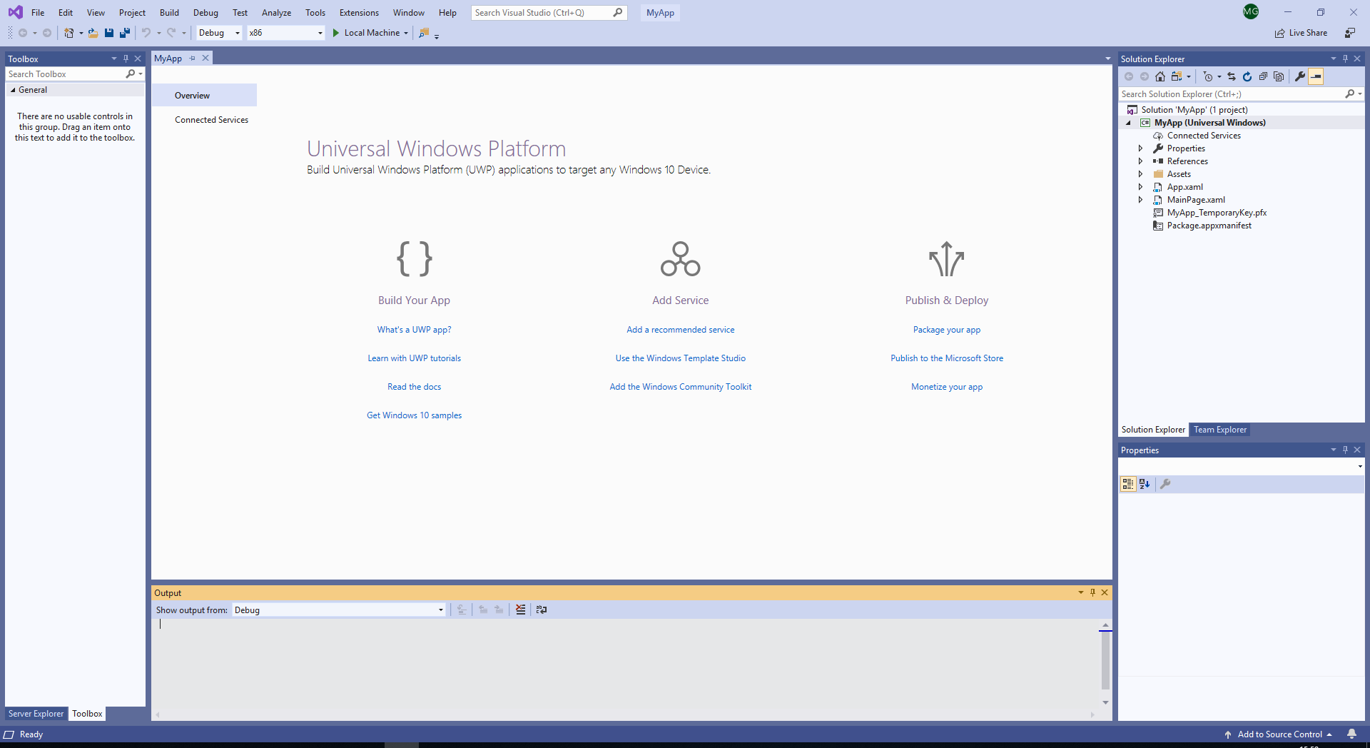Toggle auto-hide pin on Output panel

pos(1092,592)
